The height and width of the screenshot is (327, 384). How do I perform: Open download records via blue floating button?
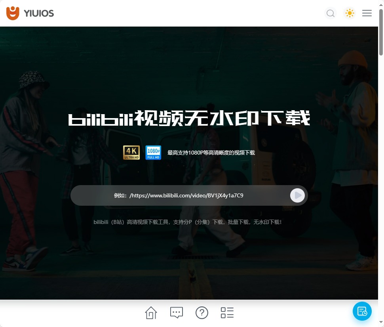coord(362,311)
